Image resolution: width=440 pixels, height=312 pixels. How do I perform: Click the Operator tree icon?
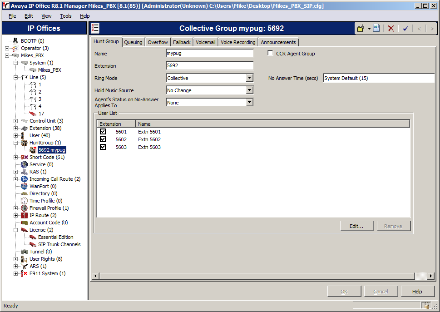tap(15, 48)
